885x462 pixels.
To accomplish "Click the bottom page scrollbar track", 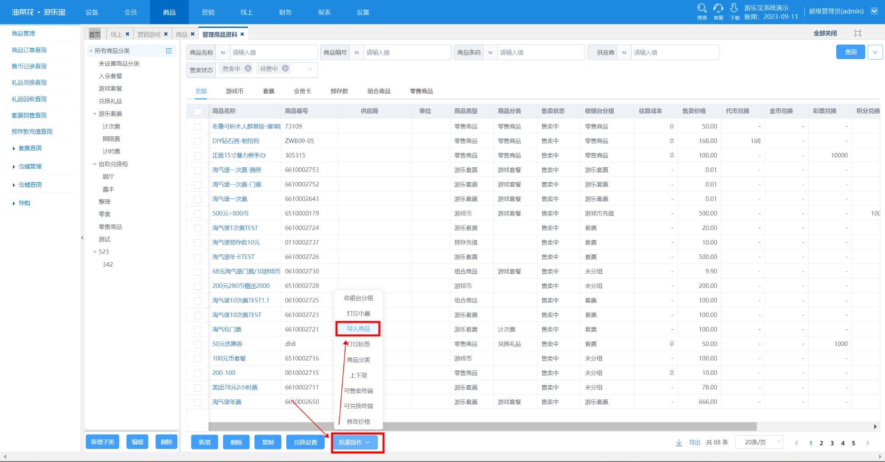I will pyautogui.click(x=442, y=457).
